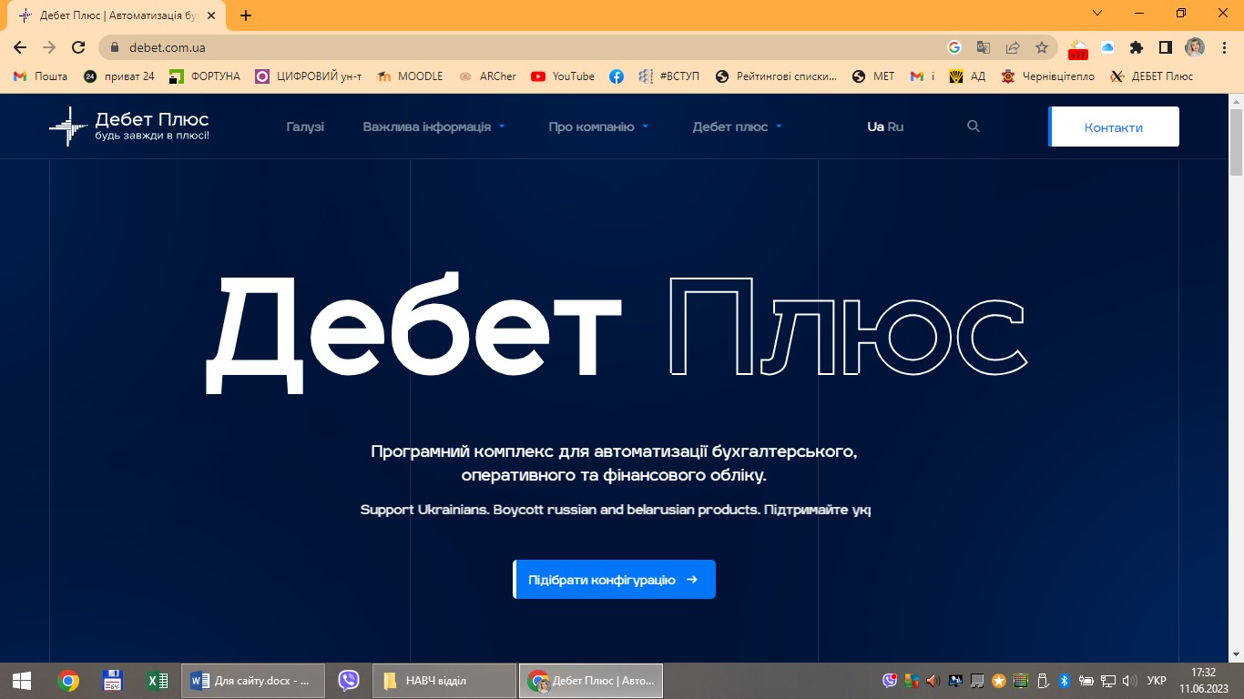Open the battery power tray icon
The height and width of the screenshot is (699, 1244).
[1086, 681]
